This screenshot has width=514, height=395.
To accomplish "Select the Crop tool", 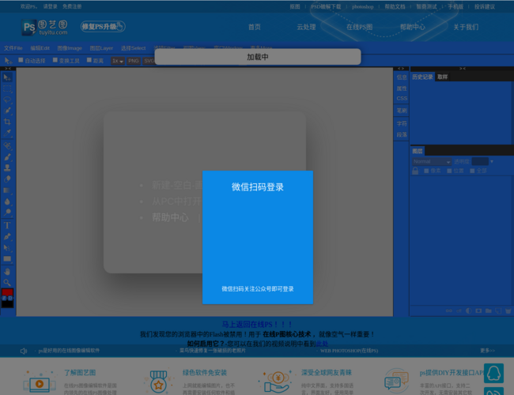I will (x=7, y=122).
